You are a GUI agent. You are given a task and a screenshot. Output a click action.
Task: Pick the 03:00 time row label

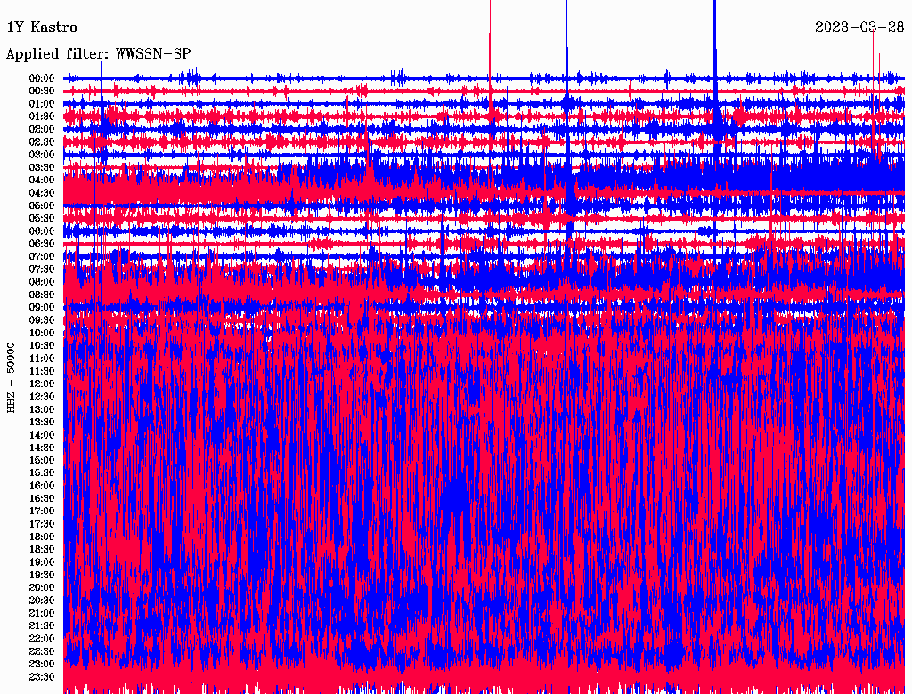tap(43, 155)
